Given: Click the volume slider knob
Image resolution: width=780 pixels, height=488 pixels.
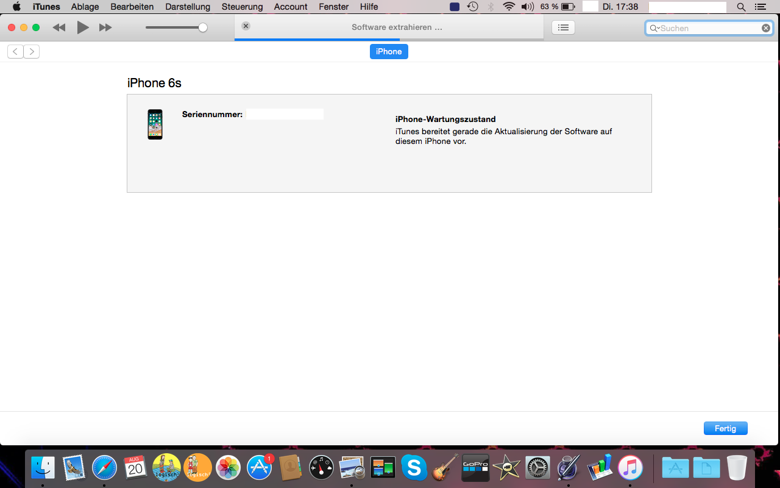Looking at the screenshot, I should (x=203, y=27).
